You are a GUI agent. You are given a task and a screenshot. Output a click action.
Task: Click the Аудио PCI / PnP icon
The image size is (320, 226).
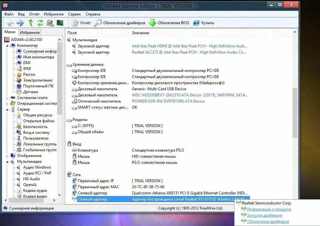(x=19, y=173)
